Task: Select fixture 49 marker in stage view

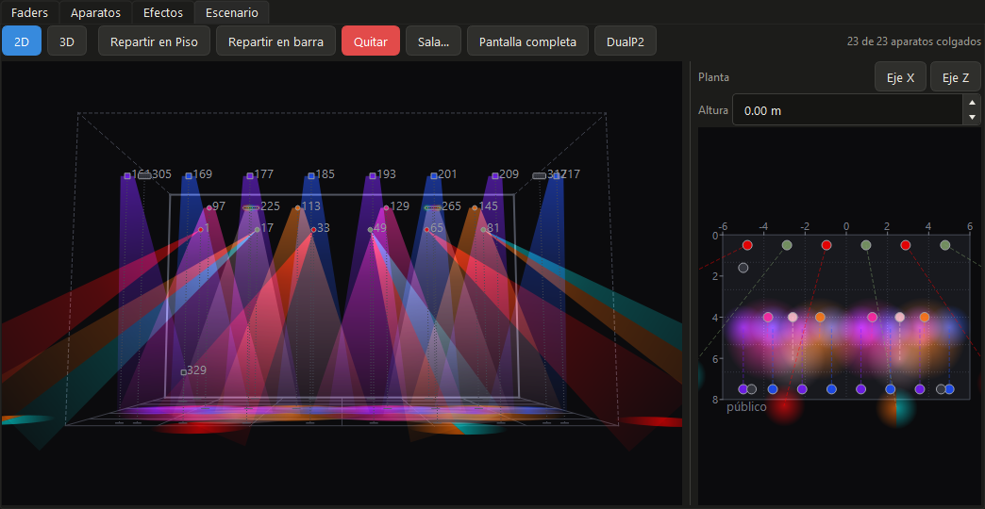Action: [x=370, y=230]
